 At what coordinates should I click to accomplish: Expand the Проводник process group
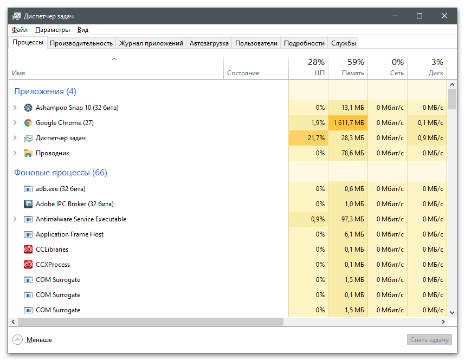pyautogui.click(x=15, y=153)
